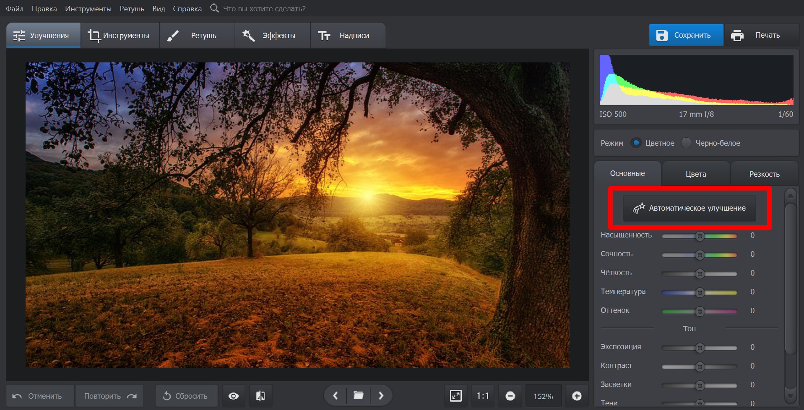The width and height of the screenshot is (804, 410).
Task: Click the Насыщенность value 0
Action: pyautogui.click(x=752, y=235)
